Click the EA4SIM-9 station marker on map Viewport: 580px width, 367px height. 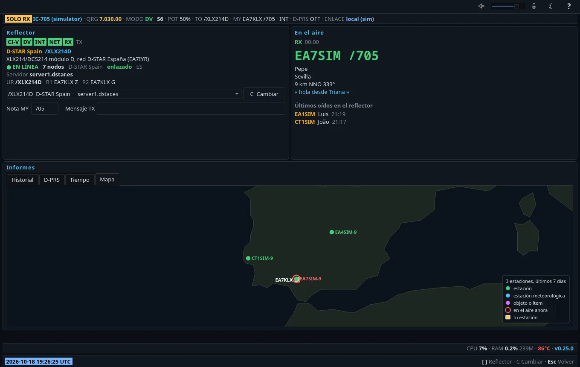pyautogui.click(x=332, y=232)
